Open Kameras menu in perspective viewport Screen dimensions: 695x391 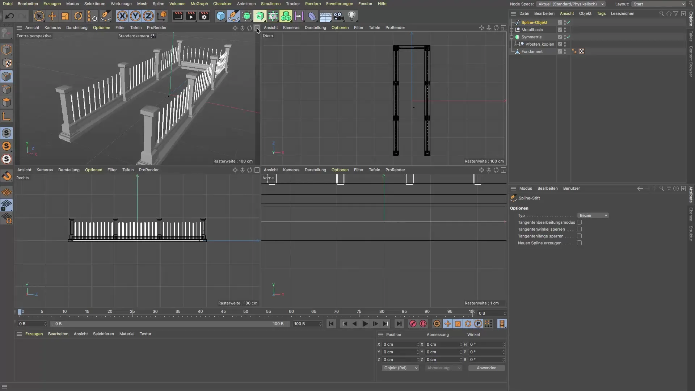coord(52,28)
